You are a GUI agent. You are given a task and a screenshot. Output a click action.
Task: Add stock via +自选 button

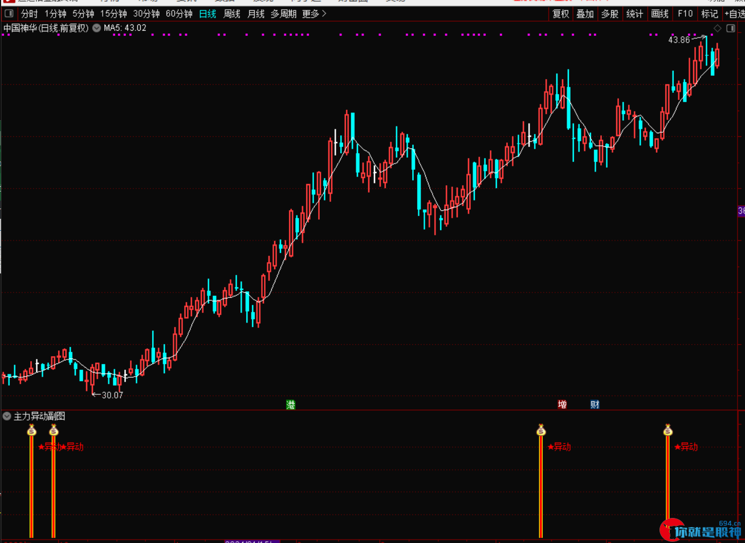tap(735, 14)
